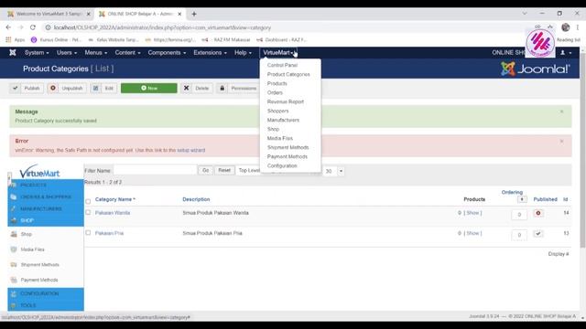
Task: Open Revenue Report menu entry
Action: pos(286,101)
